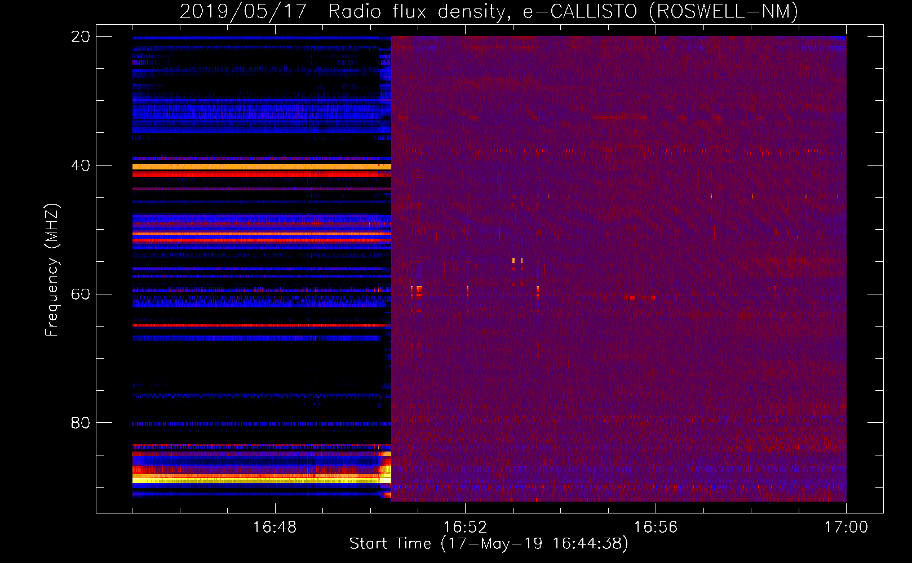
Task: Click the thin red band near 65 MHz
Action: [259, 325]
